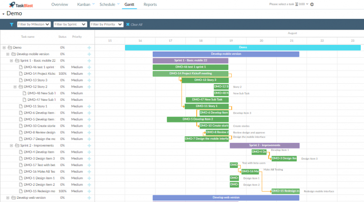Select DMO-48 New Sub task row
Screen dimensions: 364x202
pyautogui.click(x=47, y=93)
